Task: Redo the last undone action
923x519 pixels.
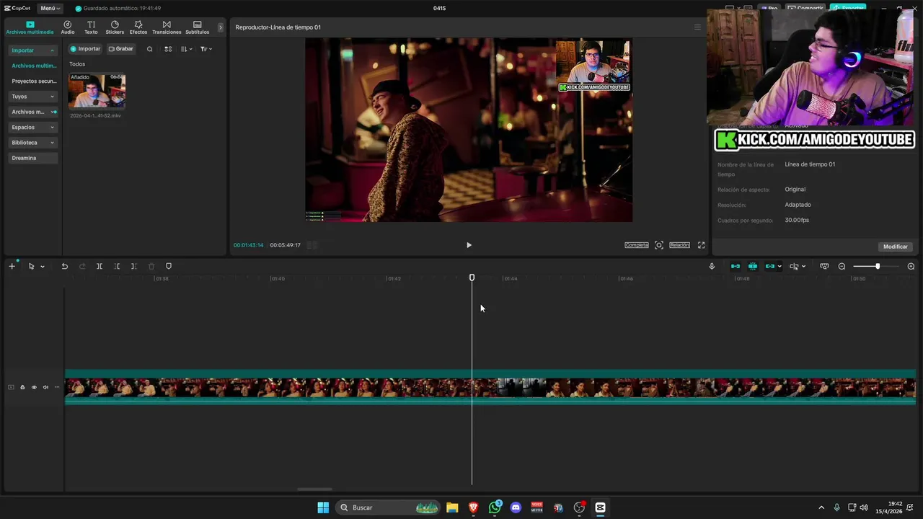Action: tap(82, 266)
